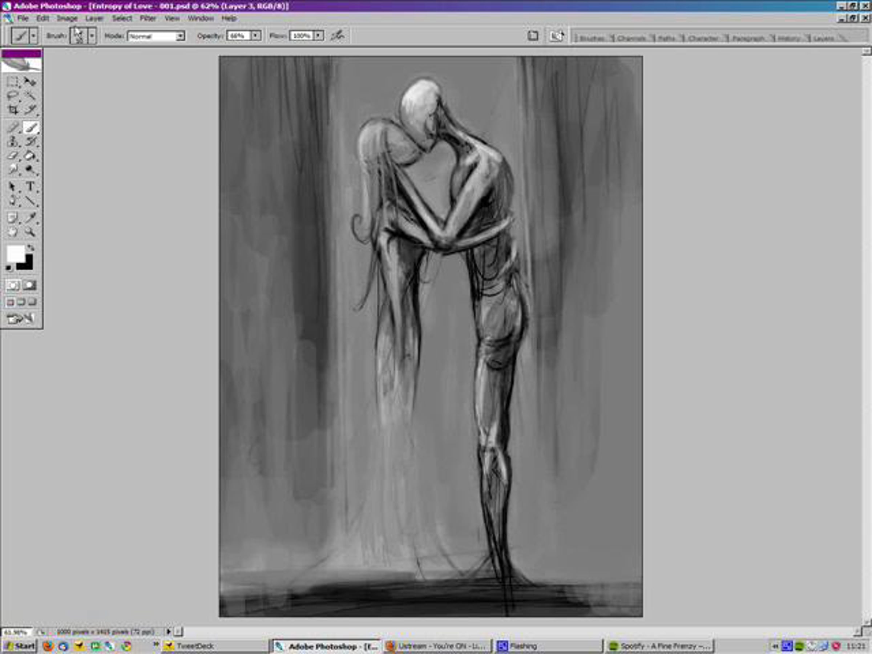Swap foreground and background colors

(x=31, y=248)
